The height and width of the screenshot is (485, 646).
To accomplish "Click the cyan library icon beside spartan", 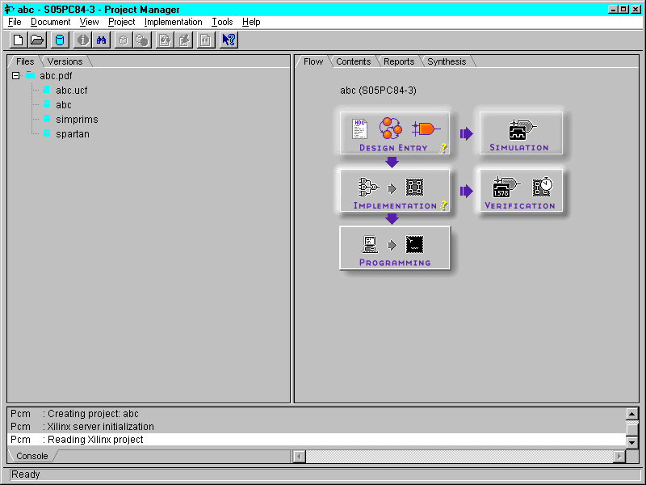I will pos(47,133).
